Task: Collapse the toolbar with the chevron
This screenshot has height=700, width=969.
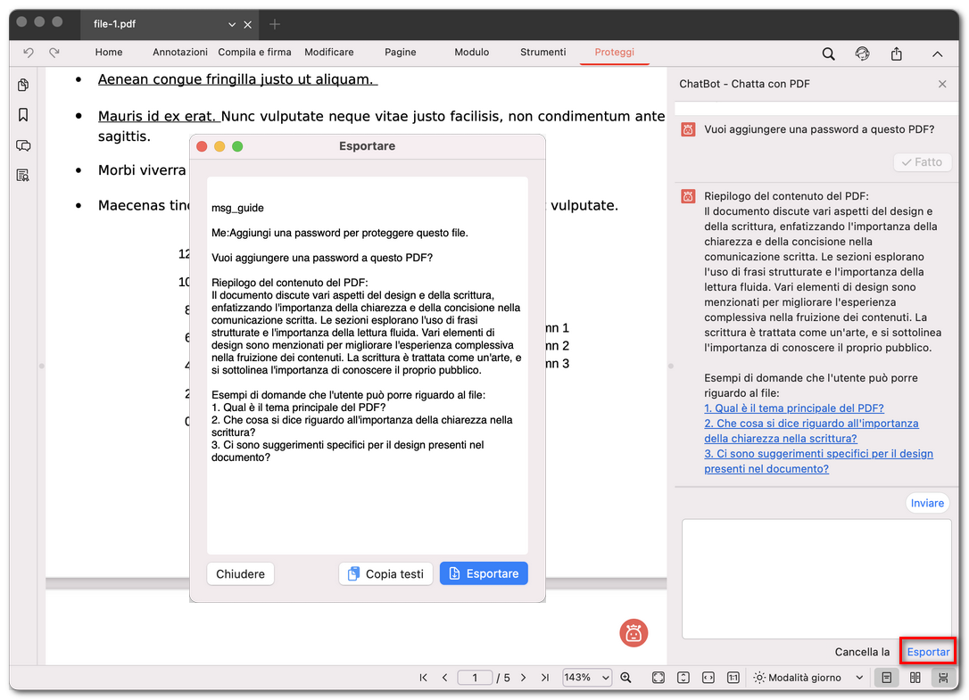Action: click(937, 54)
